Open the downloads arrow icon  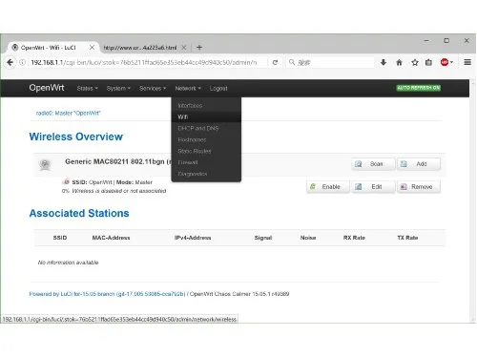pyautogui.click(x=384, y=62)
